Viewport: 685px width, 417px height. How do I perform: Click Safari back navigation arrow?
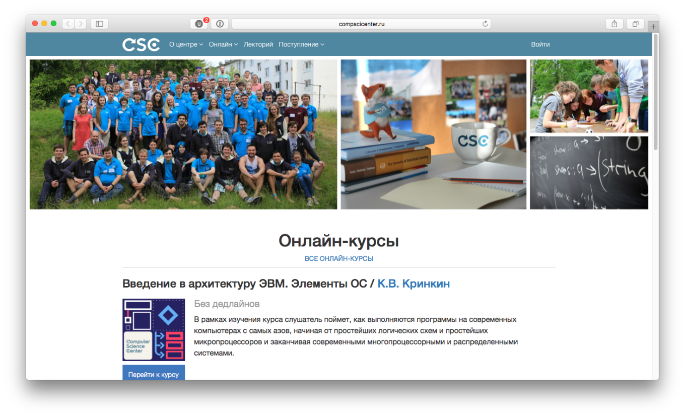68,24
